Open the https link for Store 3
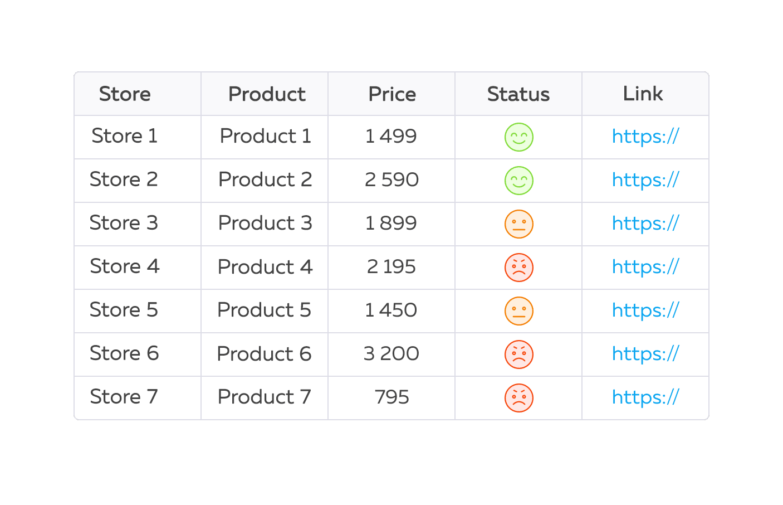 [x=645, y=224]
